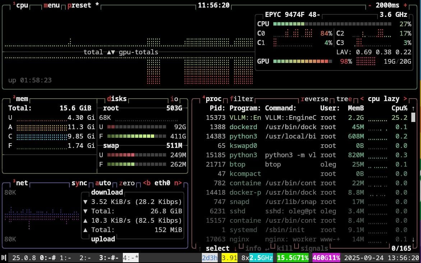Decrease update interval with the minus sign

tap(370, 5)
